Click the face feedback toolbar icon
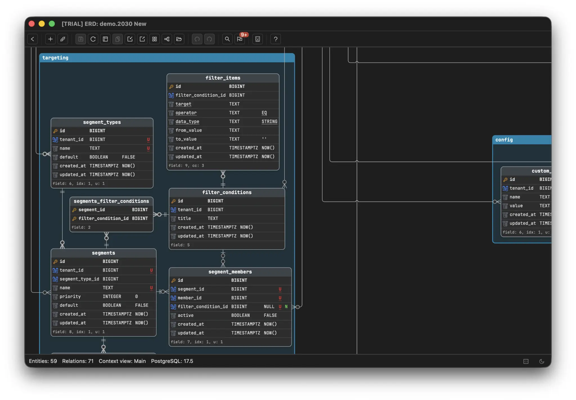 pyautogui.click(x=258, y=39)
